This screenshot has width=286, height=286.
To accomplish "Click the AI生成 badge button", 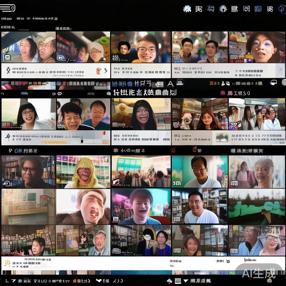I will click(259, 273).
